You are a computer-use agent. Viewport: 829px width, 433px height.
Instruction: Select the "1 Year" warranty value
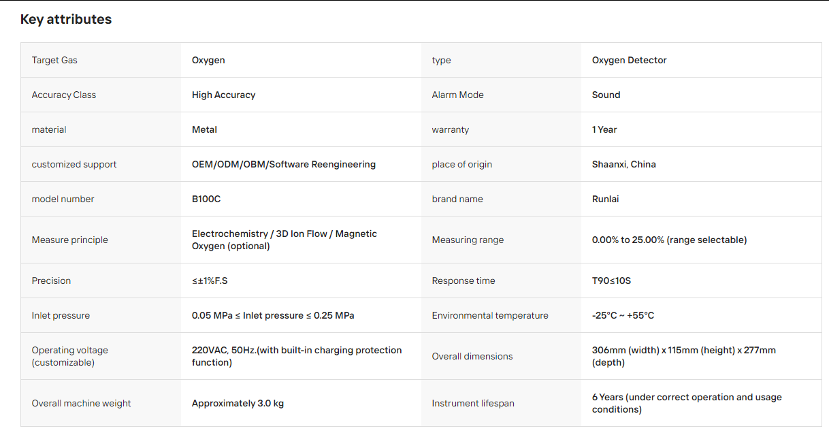[x=605, y=129]
